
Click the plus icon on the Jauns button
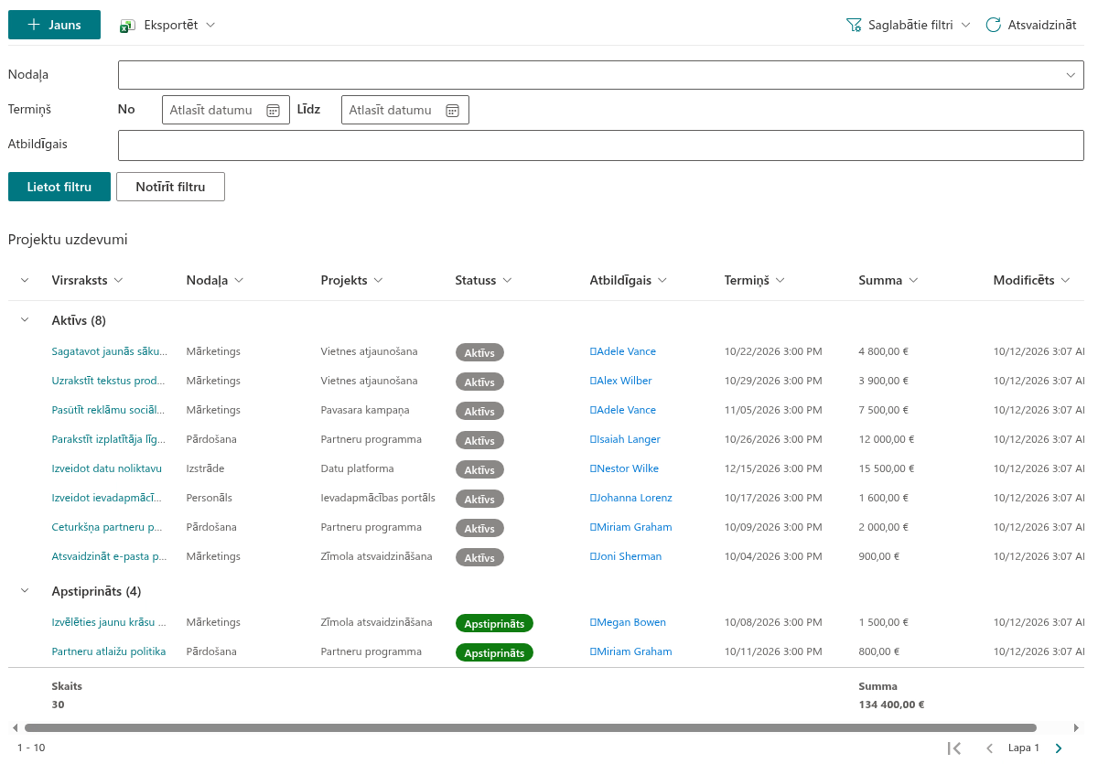(x=34, y=25)
